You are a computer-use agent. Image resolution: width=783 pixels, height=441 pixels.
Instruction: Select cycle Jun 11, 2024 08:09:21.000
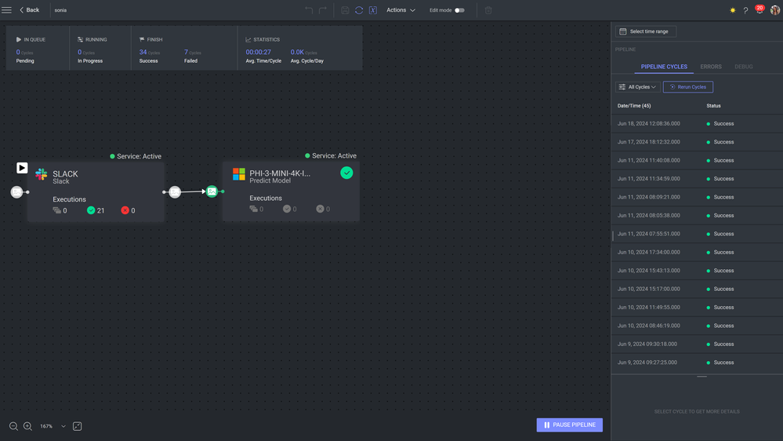(x=697, y=197)
